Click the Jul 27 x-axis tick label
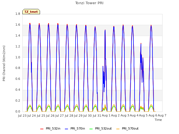Image resolution: width=179 pixels, height=134 pixels. tap(60, 116)
